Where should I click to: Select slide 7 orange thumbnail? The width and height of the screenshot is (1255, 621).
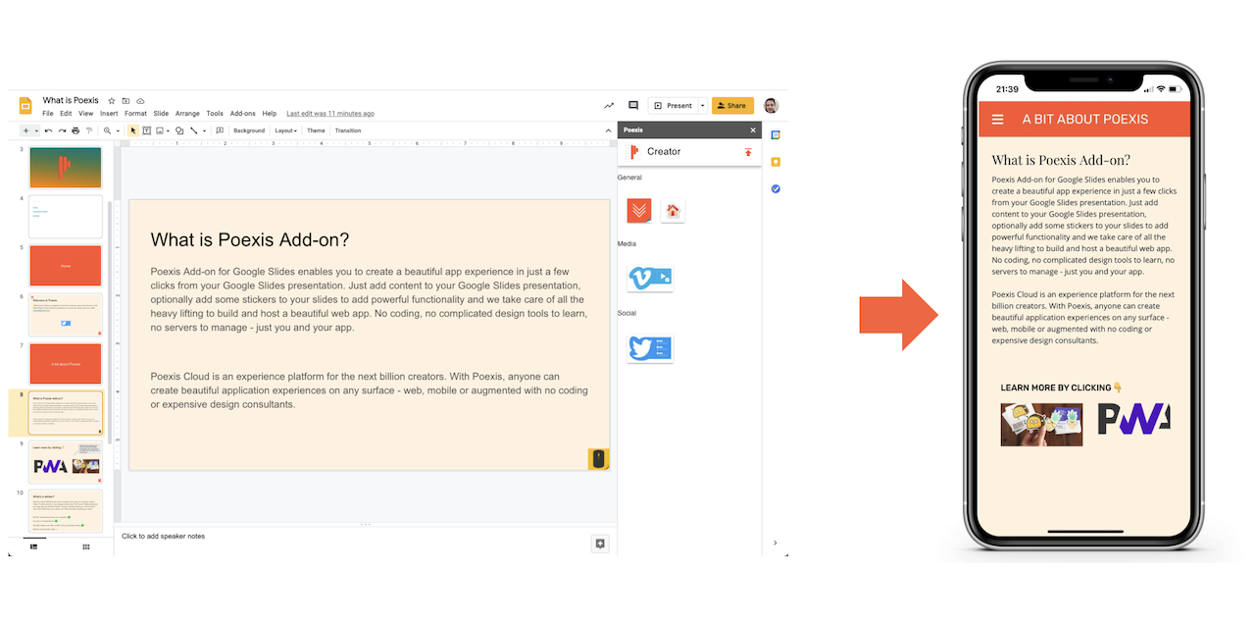click(66, 363)
